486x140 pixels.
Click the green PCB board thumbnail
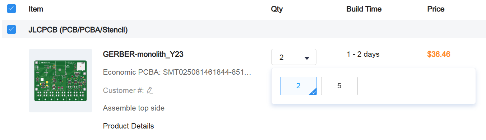pos(60,80)
